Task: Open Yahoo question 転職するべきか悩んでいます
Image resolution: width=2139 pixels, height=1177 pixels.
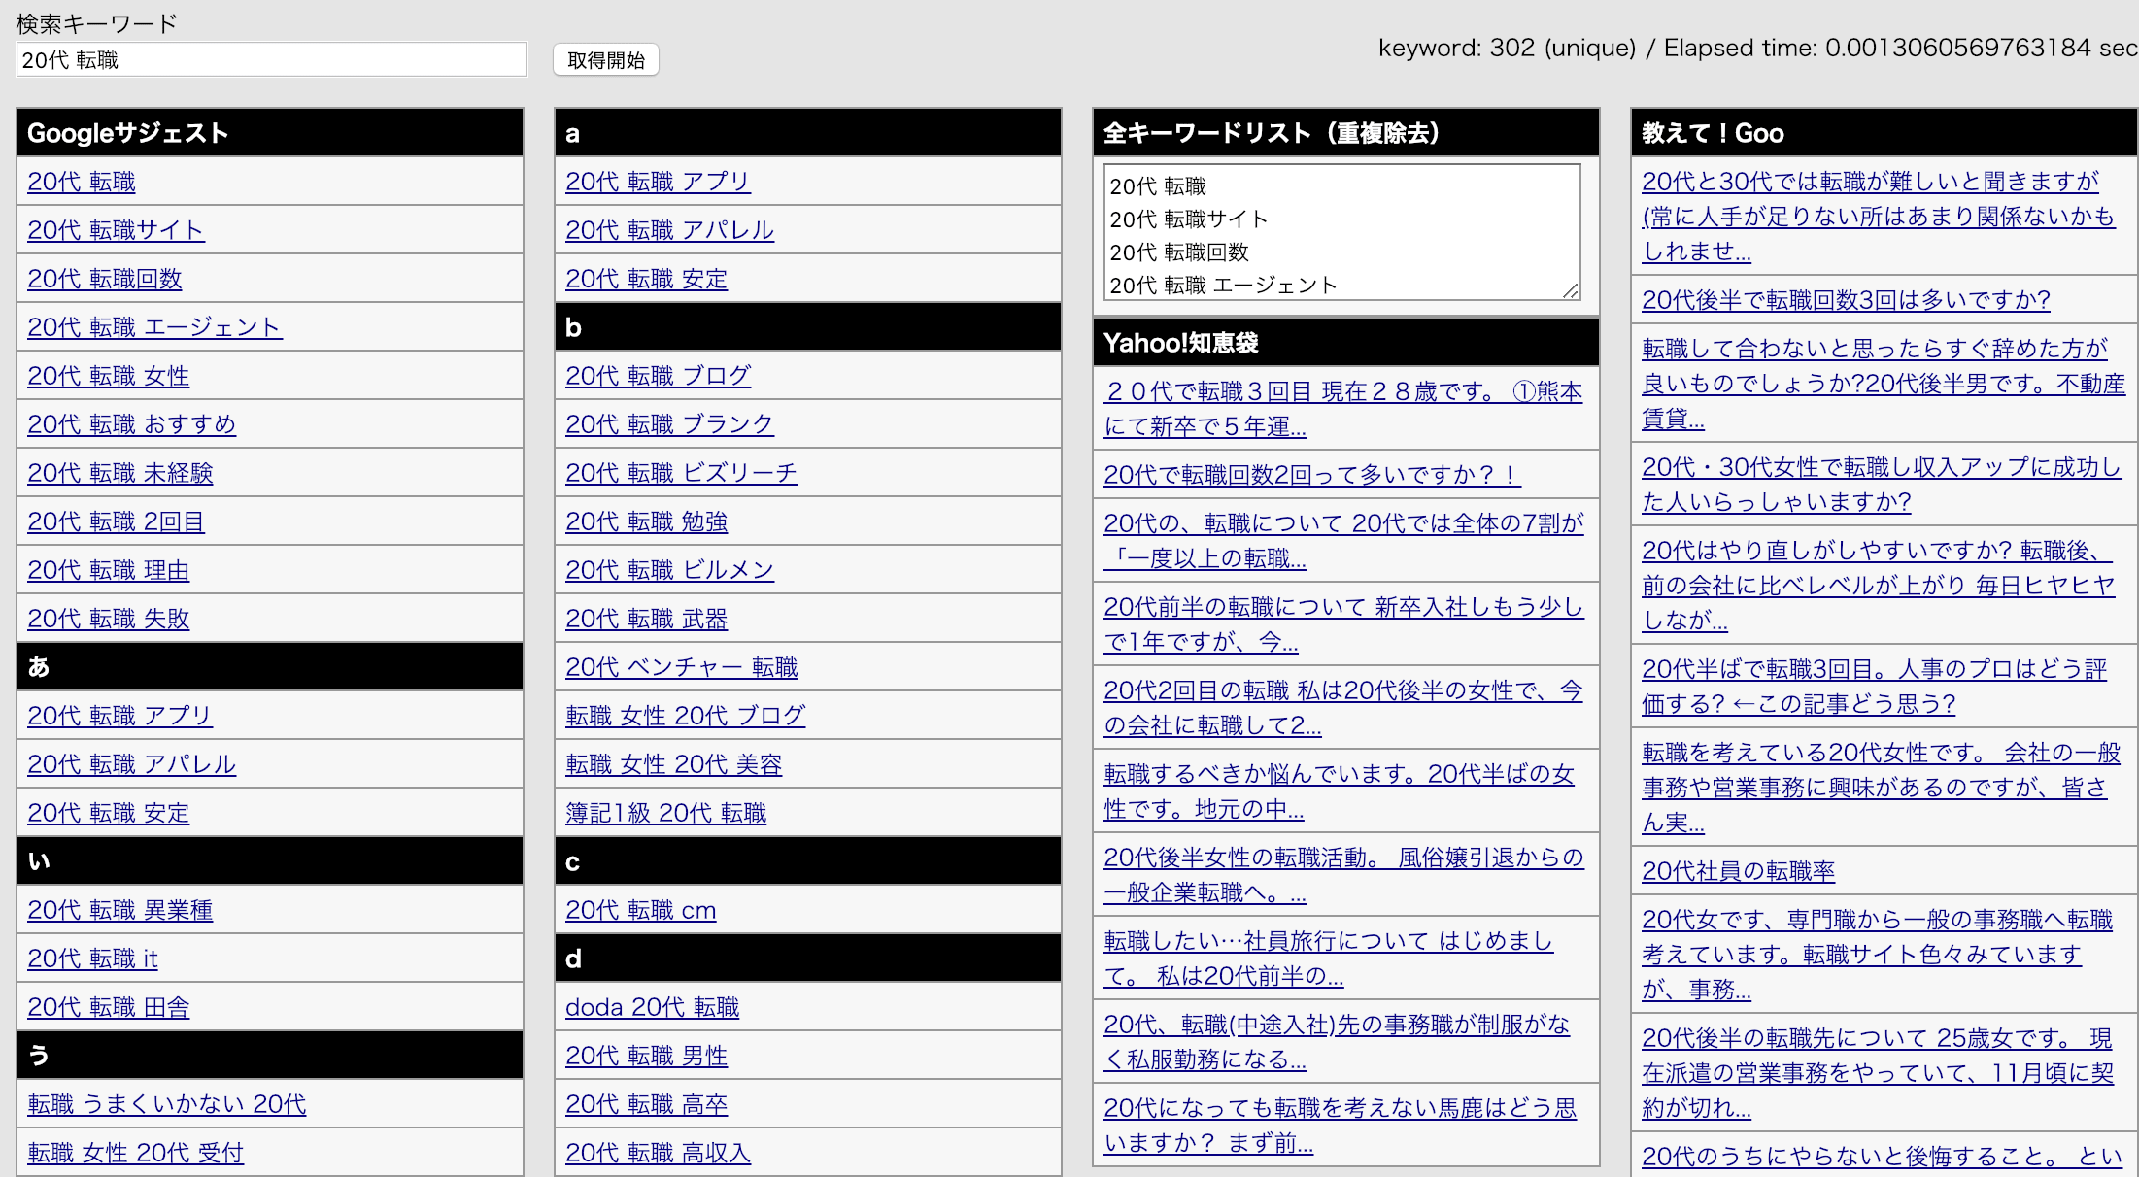Action: (1340, 791)
